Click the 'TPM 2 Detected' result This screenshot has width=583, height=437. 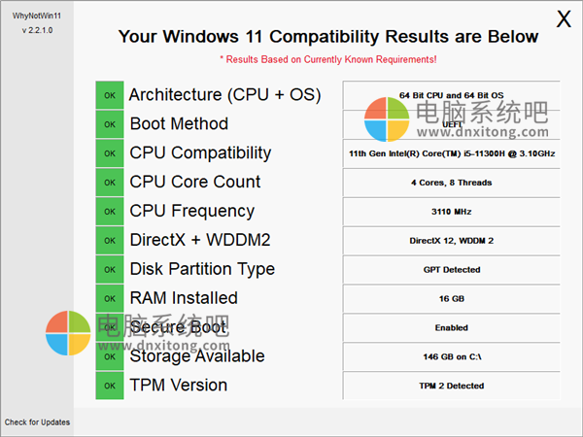[x=451, y=386]
